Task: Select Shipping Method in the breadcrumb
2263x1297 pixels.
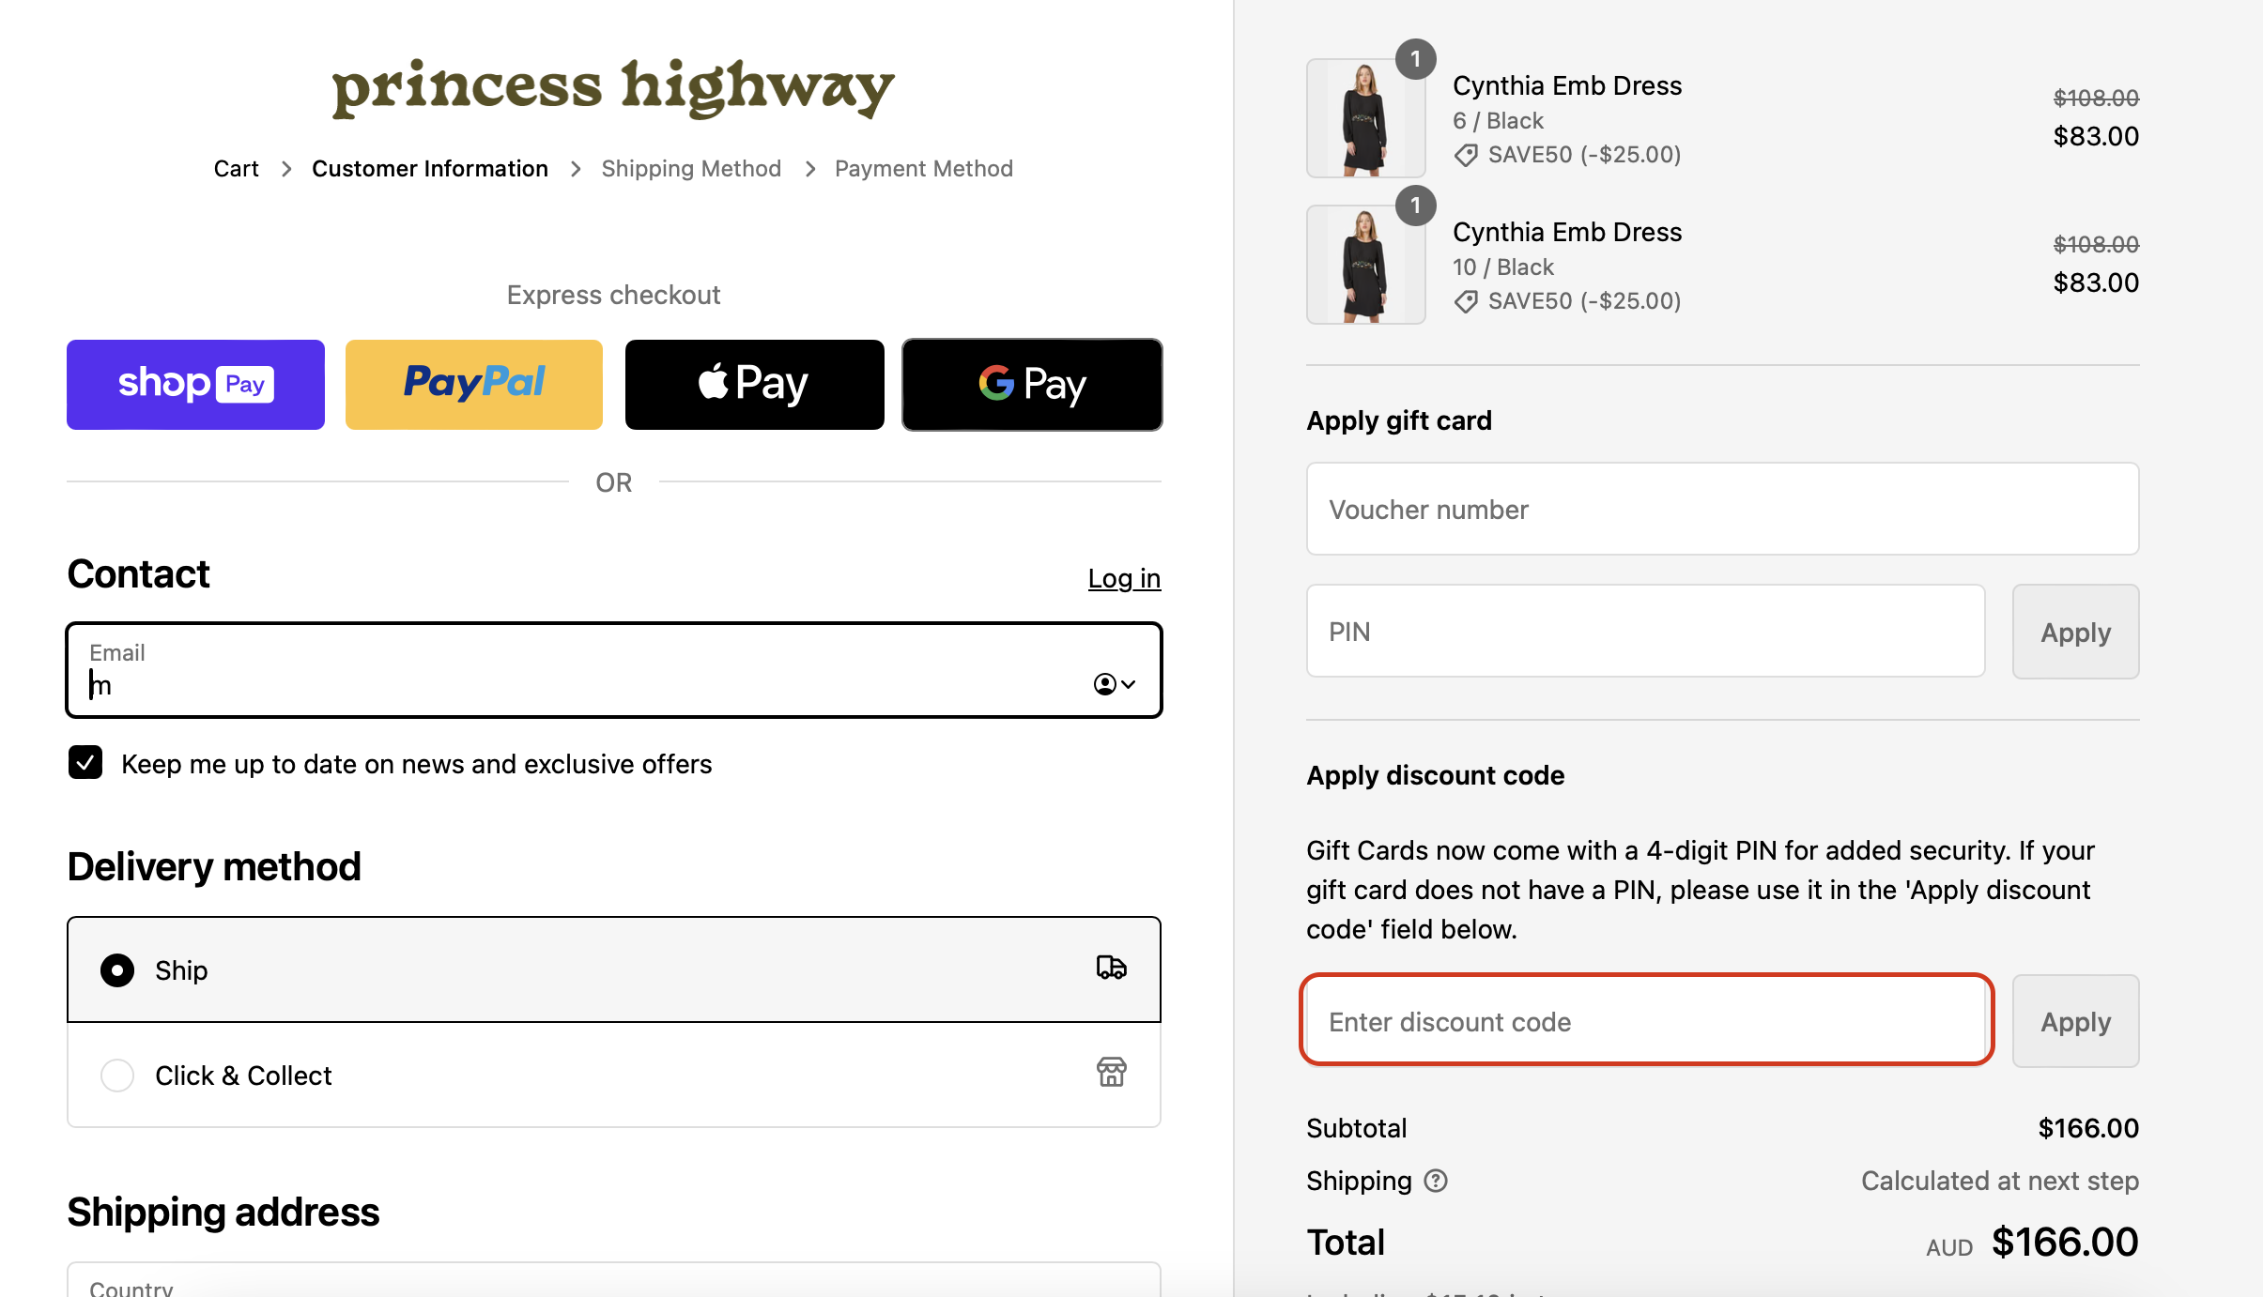Action: (x=692, y=168)
